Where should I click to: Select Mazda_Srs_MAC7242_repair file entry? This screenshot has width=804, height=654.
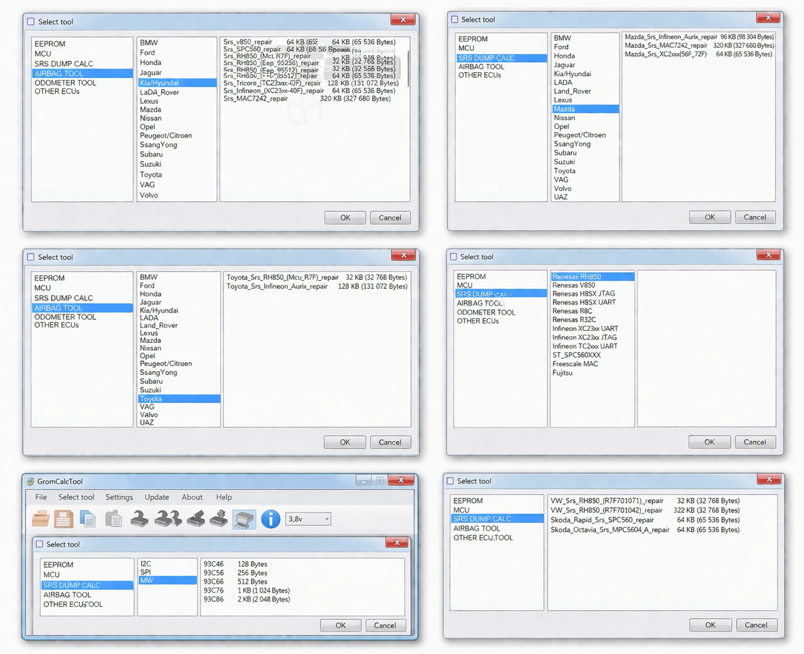pyautogui.click(x=666, y=45)
